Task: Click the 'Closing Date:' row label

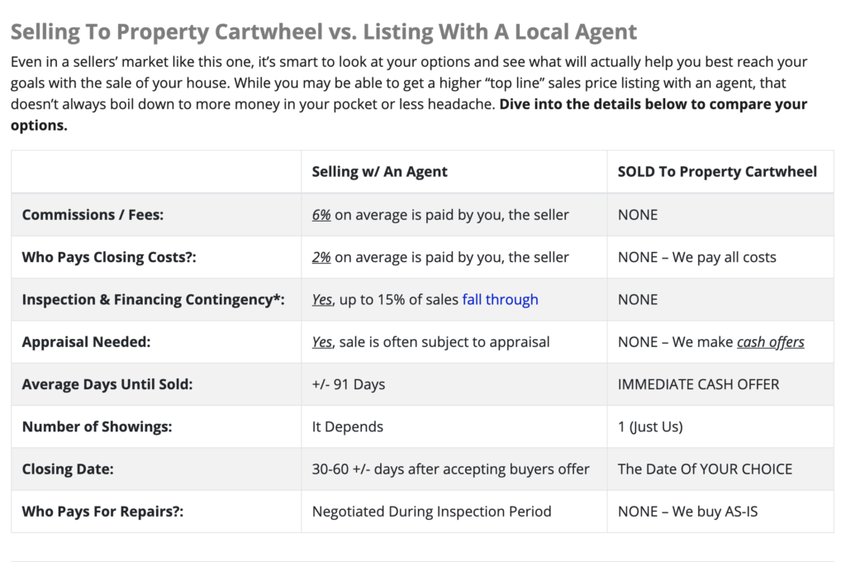Action: point(68,469)
